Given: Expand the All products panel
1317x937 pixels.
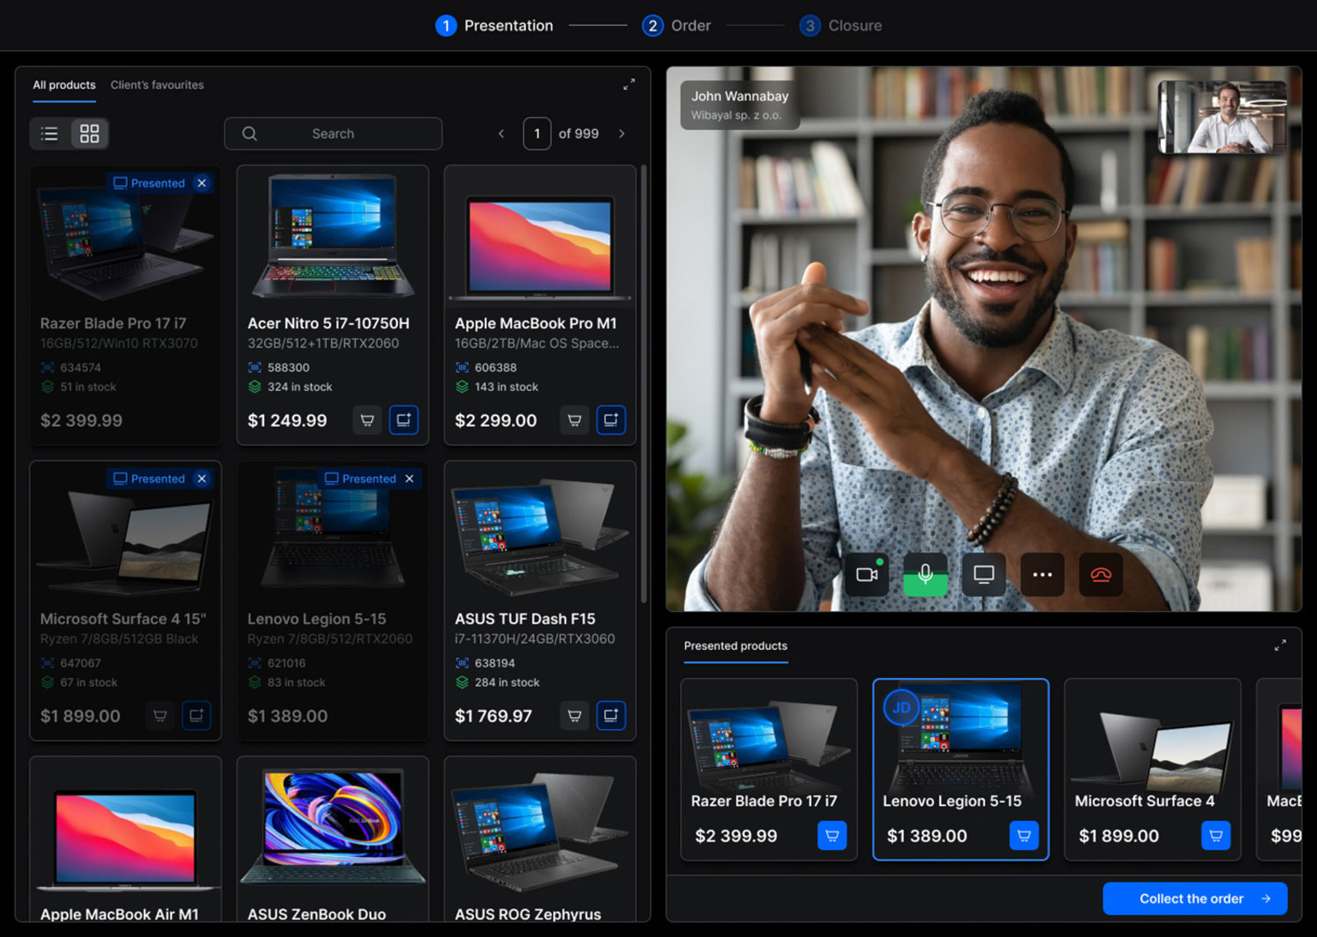Looking at the screenshot, I should click(x=629, y=85).
